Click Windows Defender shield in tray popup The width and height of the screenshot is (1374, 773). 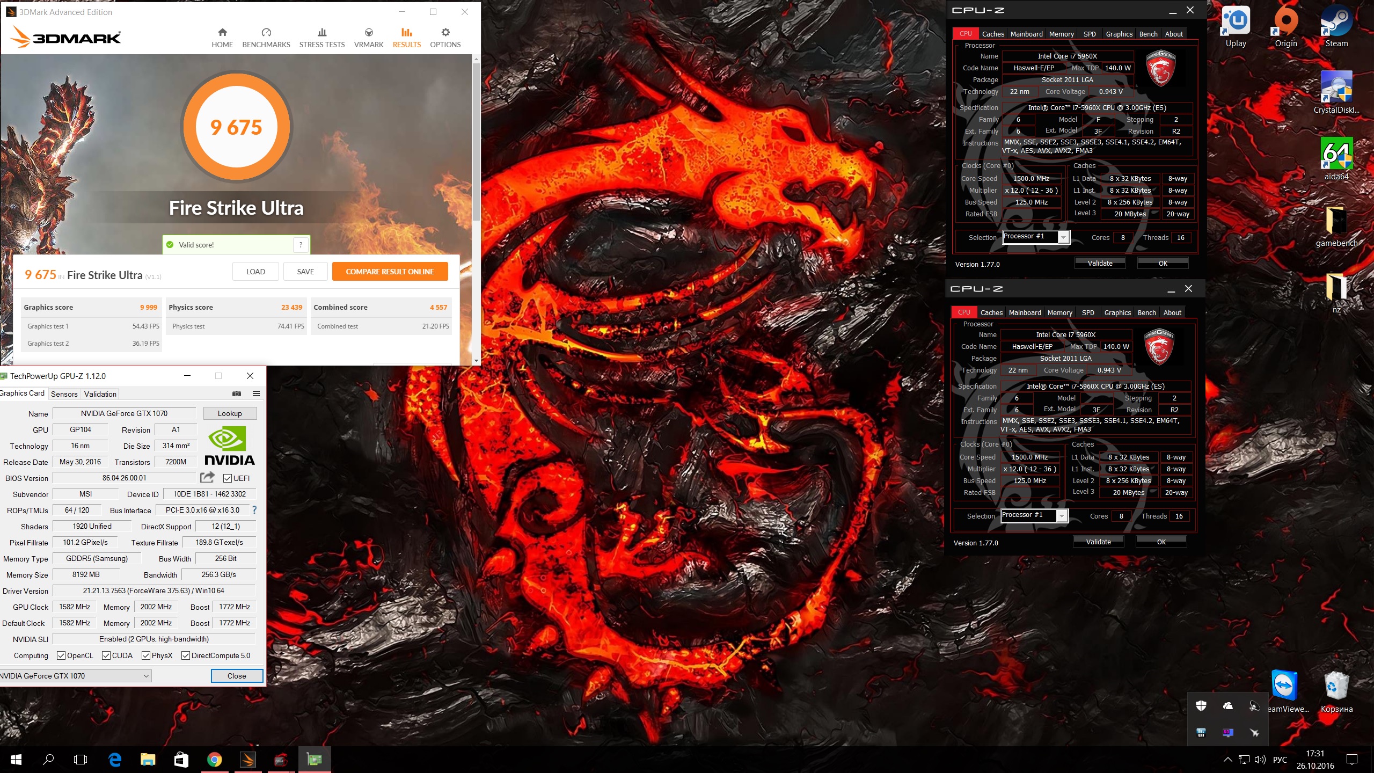pyautogui.click(x=1201, y=706)
